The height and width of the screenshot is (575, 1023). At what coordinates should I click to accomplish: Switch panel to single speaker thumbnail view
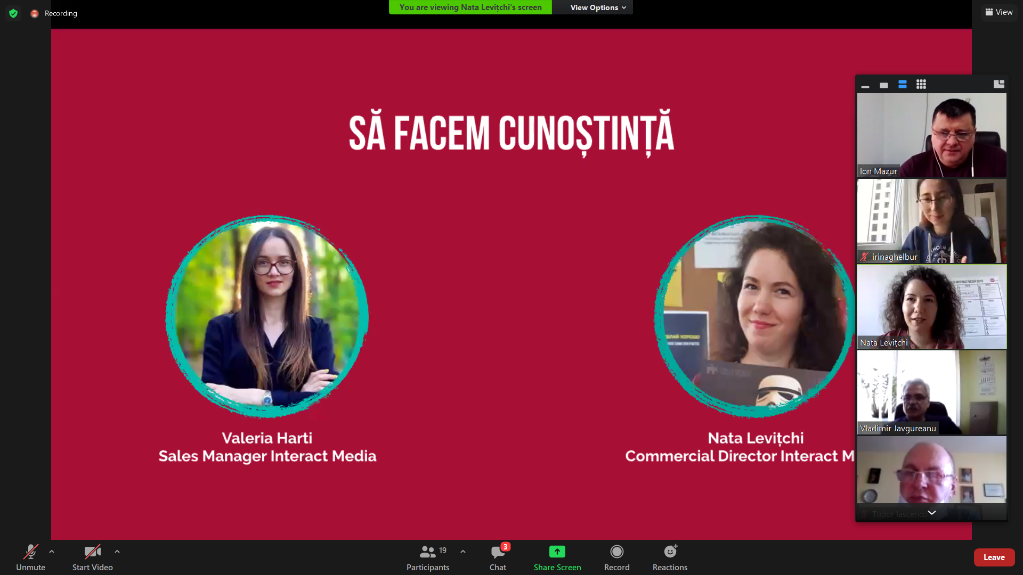pos(884,85)
